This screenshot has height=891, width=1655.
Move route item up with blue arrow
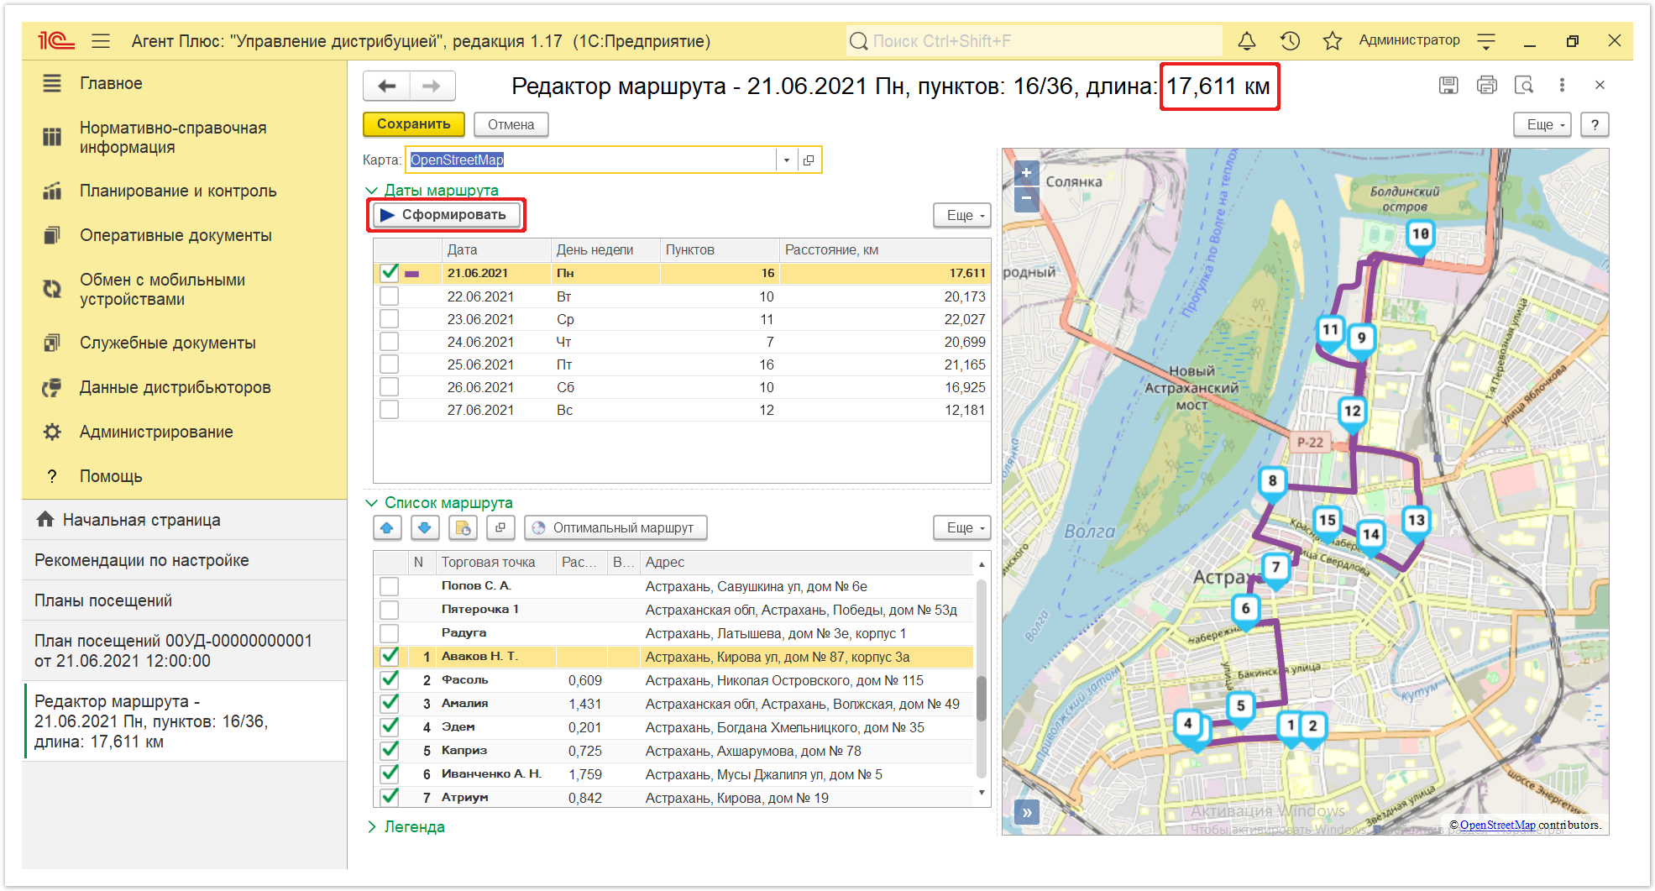(386, 527)
